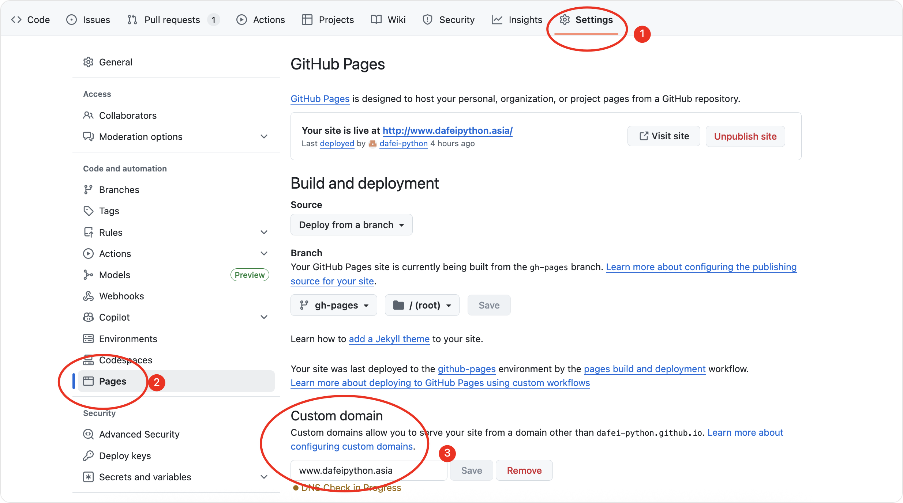
Task: Click the GitHub Pages intro link
Action: (320, 99)
